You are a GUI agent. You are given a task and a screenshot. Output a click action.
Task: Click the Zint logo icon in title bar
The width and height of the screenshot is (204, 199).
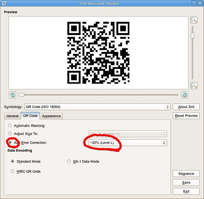(4, 3)
